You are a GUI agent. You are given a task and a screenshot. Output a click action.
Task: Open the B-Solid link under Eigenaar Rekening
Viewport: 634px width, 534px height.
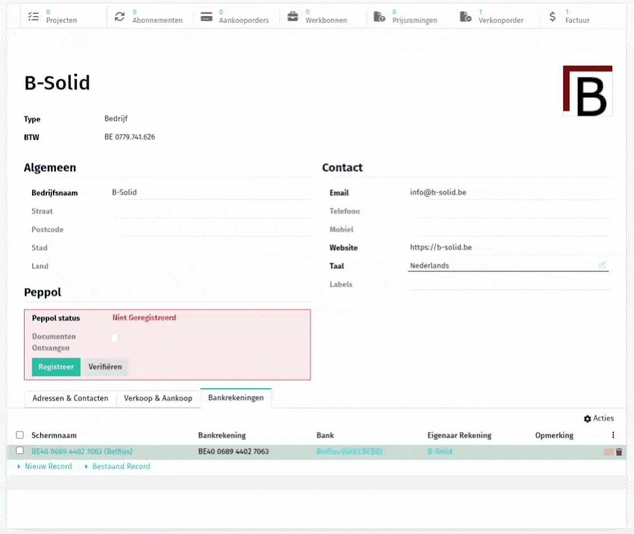click(440, 452)
